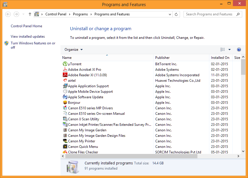Click the Apple Mobile Device Support icon
The height and width of the screenshot is (178, 248).
coord(65,91)
